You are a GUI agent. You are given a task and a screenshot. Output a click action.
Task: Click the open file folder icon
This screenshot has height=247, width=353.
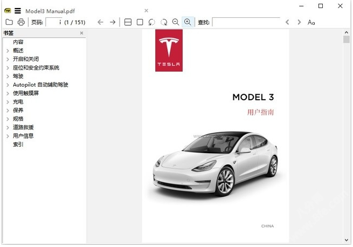tap(9, 22)
